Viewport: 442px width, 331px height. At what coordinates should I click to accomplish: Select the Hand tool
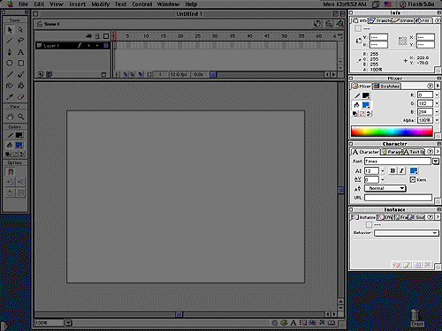click(x=10, y=117)
